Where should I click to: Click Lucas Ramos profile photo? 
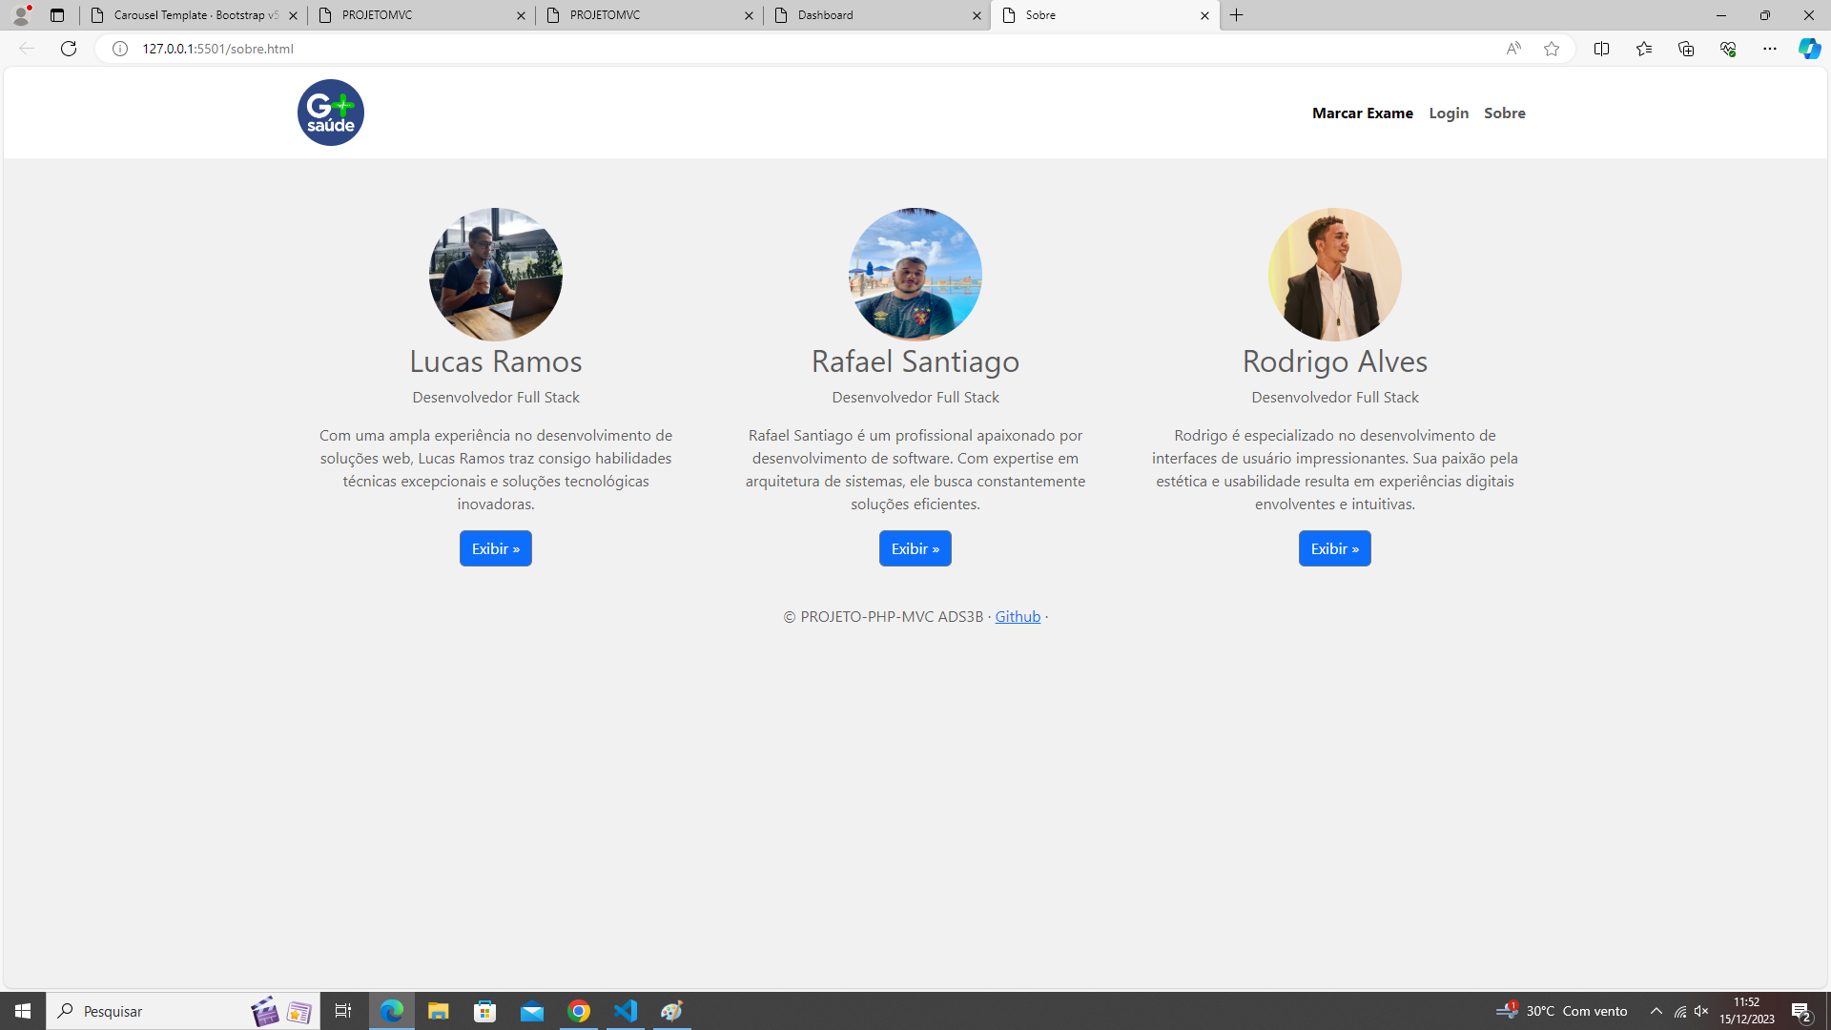pos(496,274)
